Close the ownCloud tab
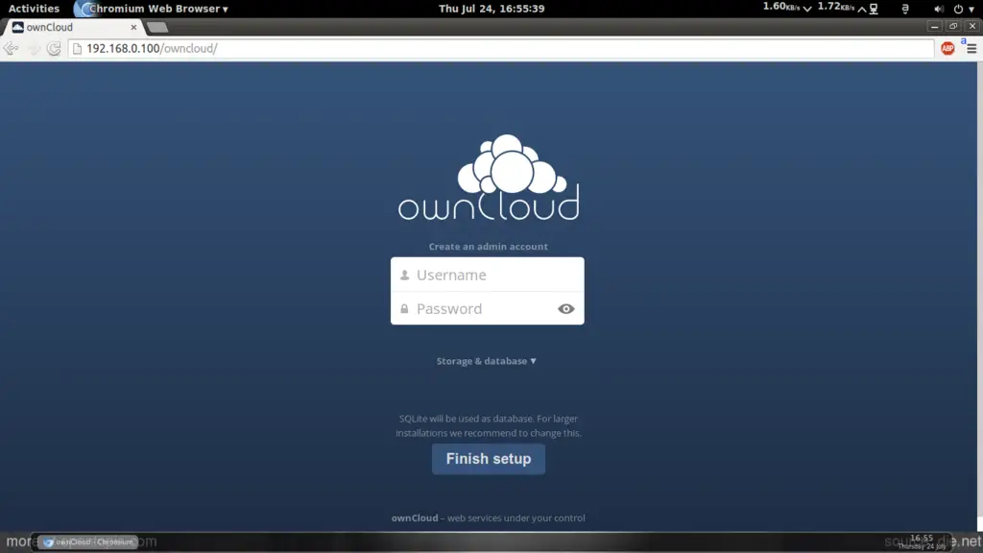Screen dimensions: 983x553 tap(133, 27)
